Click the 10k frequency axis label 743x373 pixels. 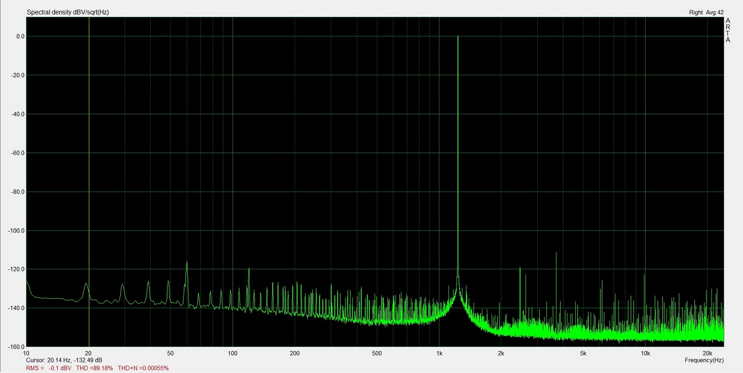[645, 353]
